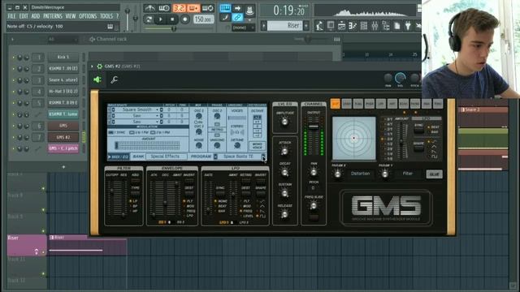520x292 pixels.
Task: Mute the GMS #2 channel
Action: click(x=14, y=137)
